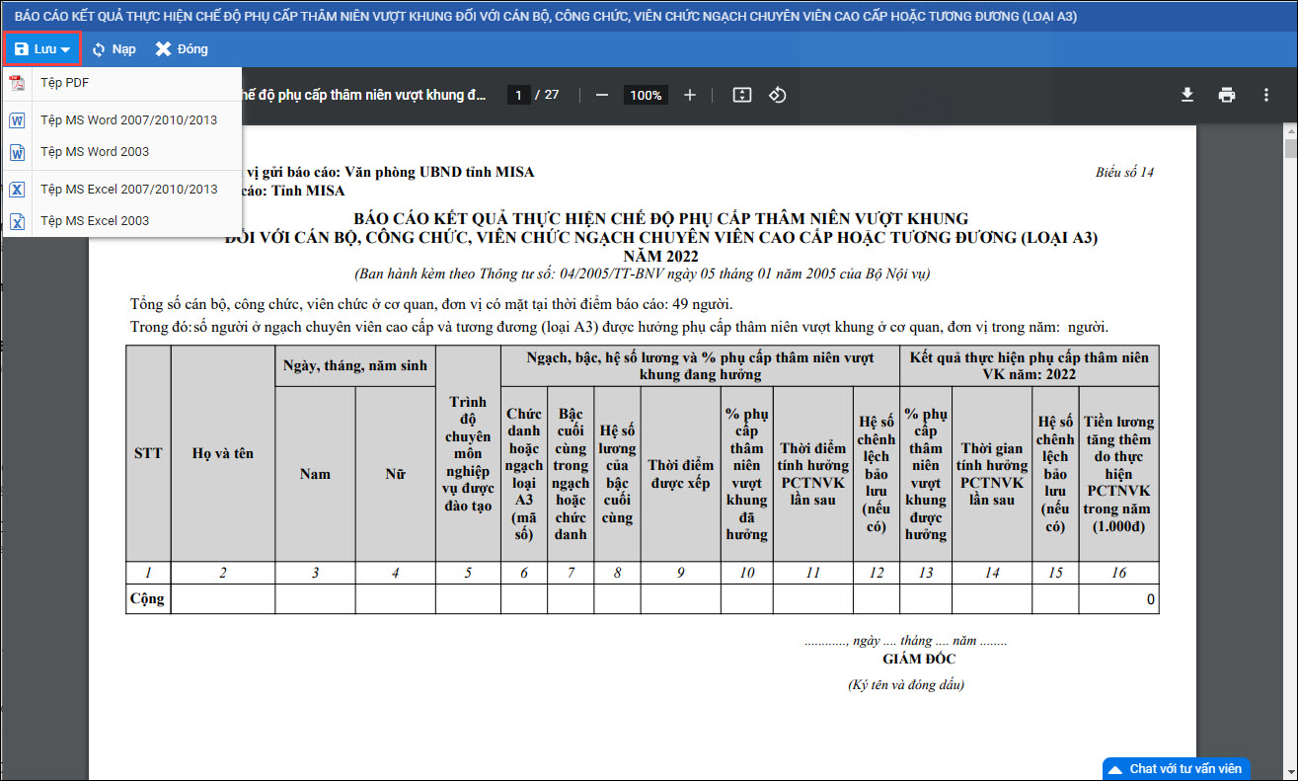The width and height of the screenshot is (1298, 781).
Task: Choose Tệp MS Word 2007/2010/2013 format
Action: point(128,120)
